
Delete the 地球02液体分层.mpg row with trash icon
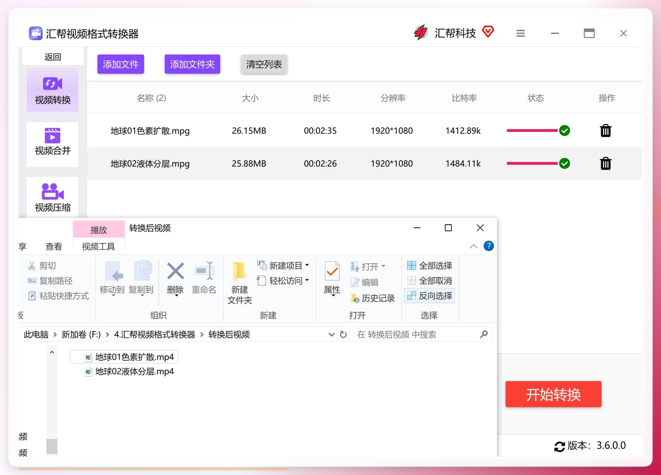pyautogui.click(x=606, y=164)
